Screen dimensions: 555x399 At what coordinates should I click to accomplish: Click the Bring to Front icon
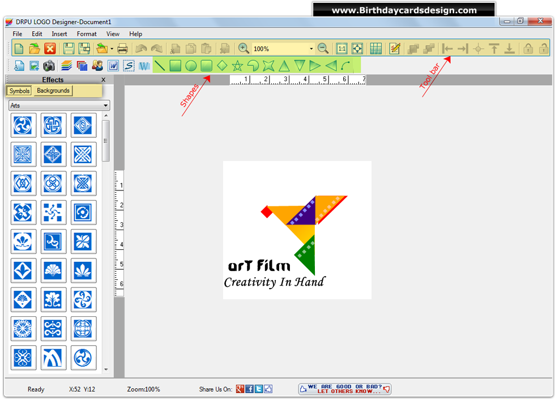click(x=413, y=48)
